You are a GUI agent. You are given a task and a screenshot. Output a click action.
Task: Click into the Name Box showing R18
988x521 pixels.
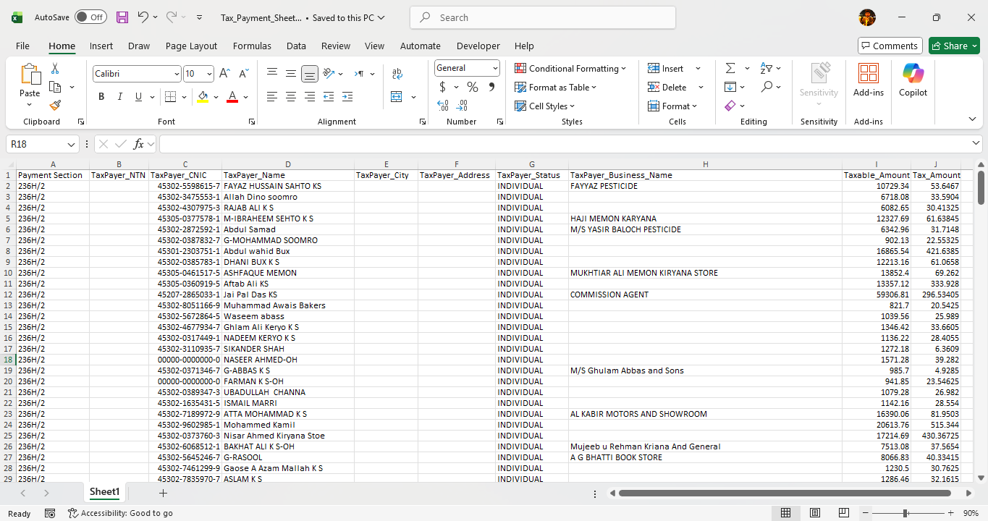(x=36, y=144)
